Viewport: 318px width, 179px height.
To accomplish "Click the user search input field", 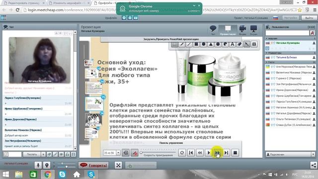I will [x=287, y=33].
